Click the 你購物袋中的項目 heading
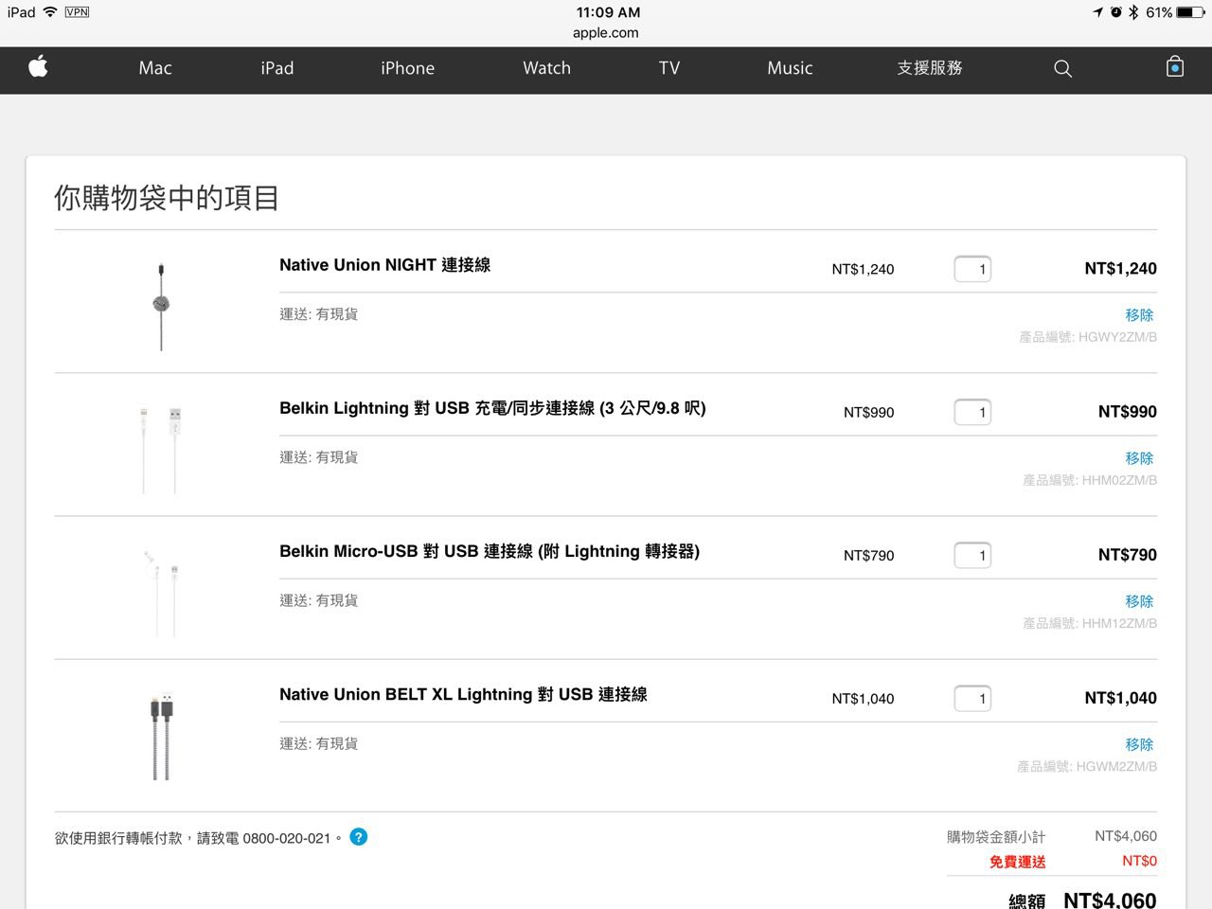Image resolution: width=1212 pixels, height=909 pixels. coord(167,198)
